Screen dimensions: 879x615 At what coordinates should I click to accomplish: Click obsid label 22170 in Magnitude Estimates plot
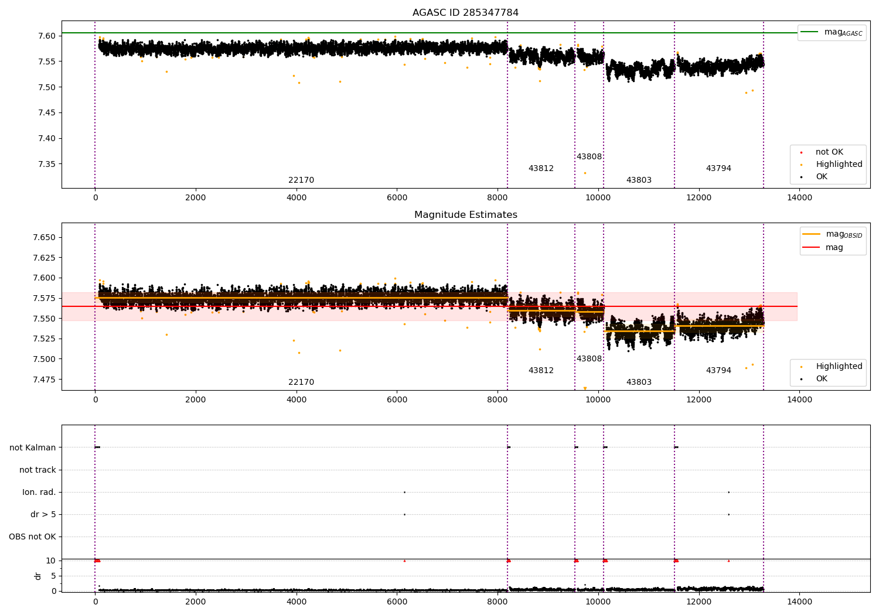(301, 382)
